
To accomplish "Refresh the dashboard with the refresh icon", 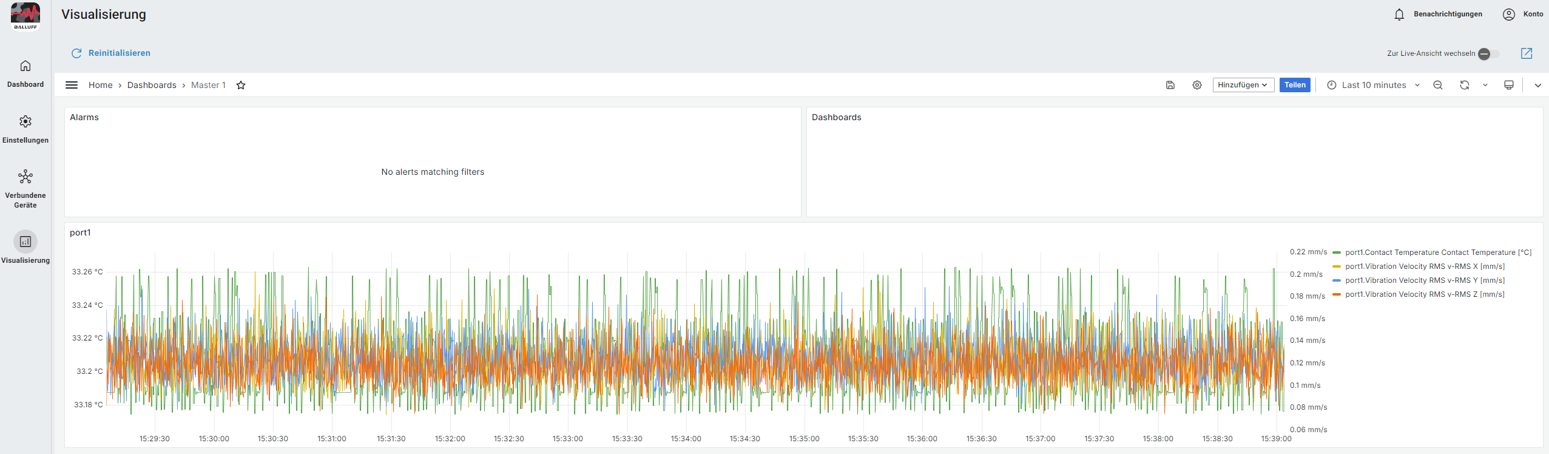I will [1464, 85].
